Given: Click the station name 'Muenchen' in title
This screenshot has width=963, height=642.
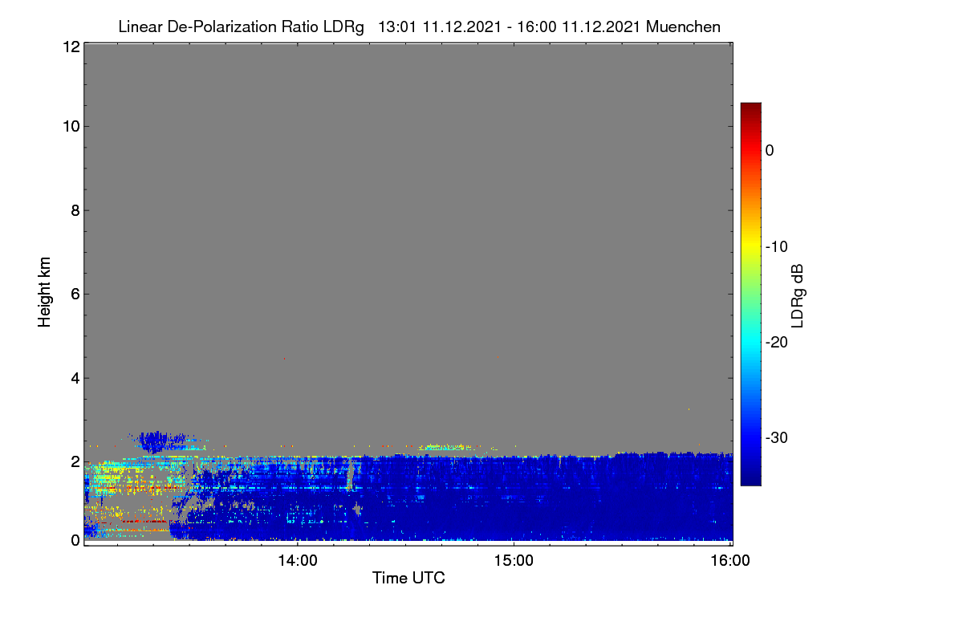Looking at the screenshot, I should [x=683, y=27].
